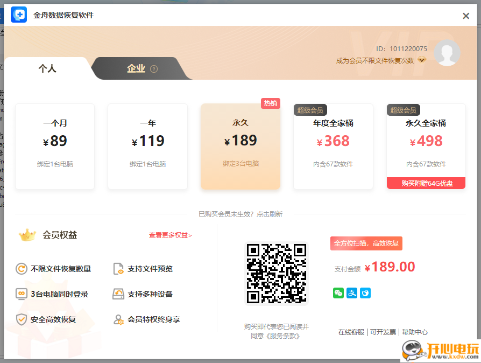Viewport: 481px width, 363px height.
Task: Click the crown icon beside 会员权益
Action: [x=27, y=234]
